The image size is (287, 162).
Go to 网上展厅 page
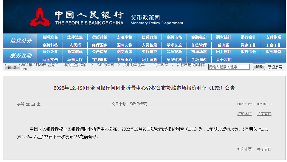coord(224,52)
